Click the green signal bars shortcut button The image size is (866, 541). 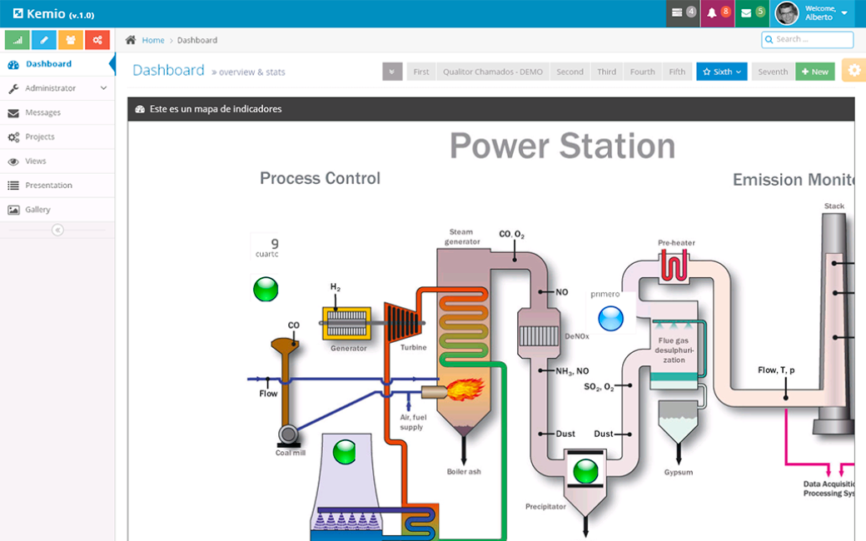(17, 40)
